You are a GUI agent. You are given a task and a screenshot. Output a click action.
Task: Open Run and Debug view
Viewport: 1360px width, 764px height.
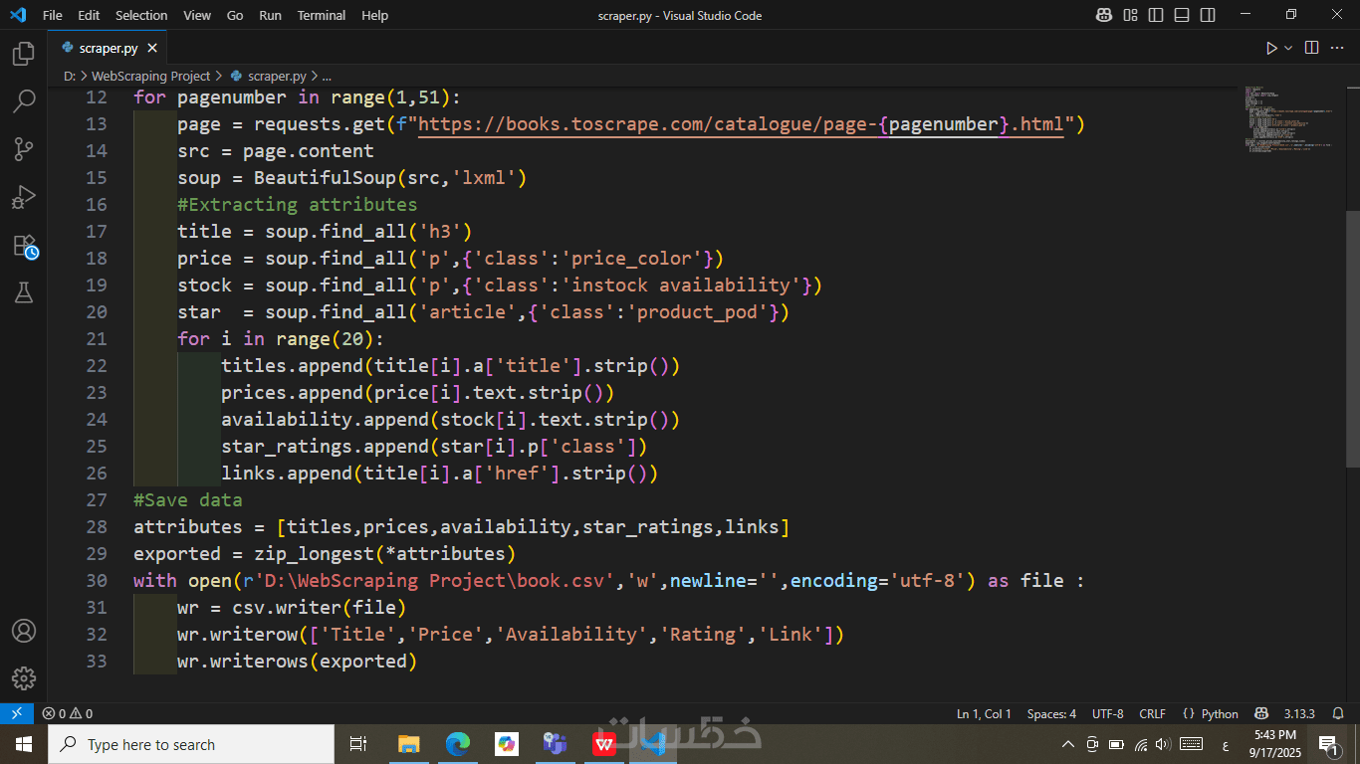24,197
